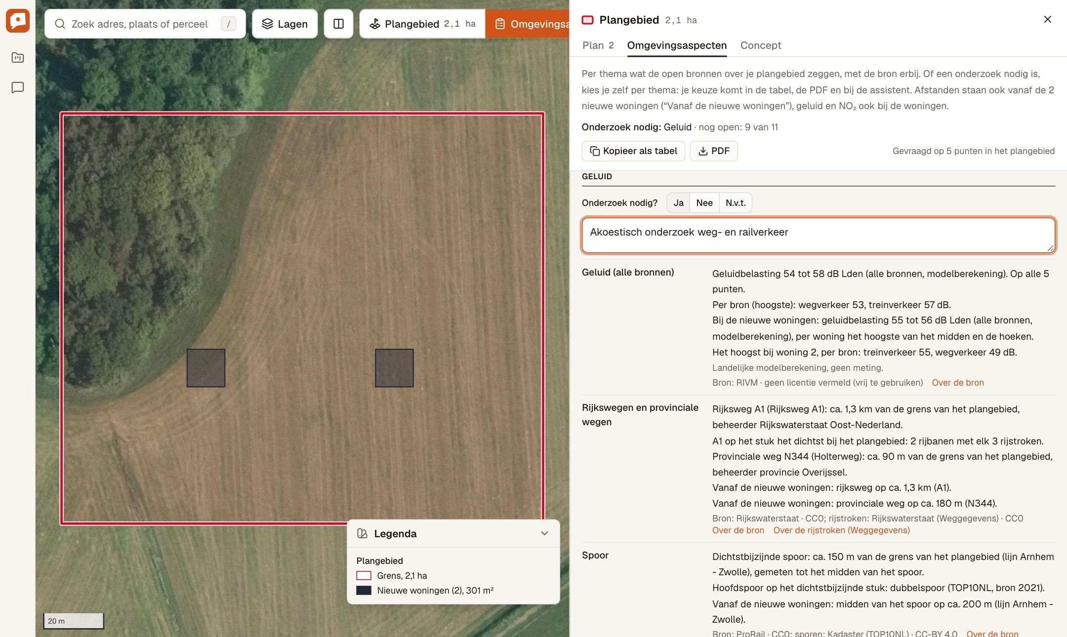Open the Lagen layers button

coord(285,24)
